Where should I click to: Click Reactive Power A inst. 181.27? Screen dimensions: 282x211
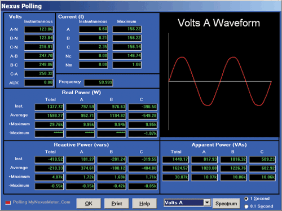coord(80,160)
